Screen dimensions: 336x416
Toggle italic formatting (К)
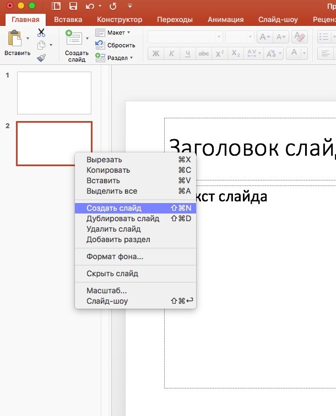(171, 53)
